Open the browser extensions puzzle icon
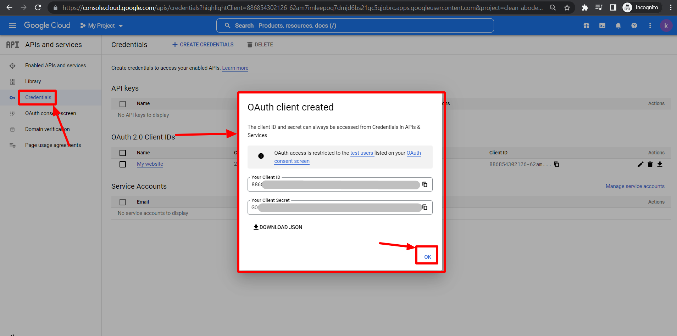 click(585, 7)
